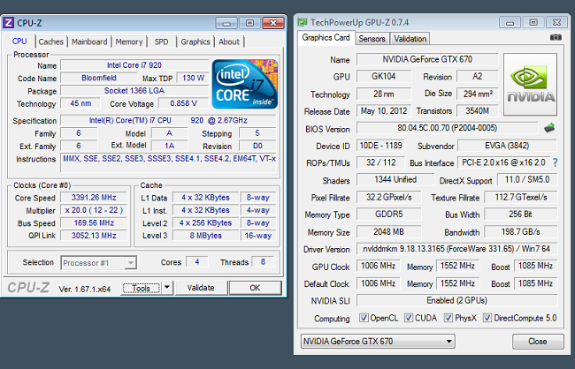The height and width of the screenshot is (369, 575).
Task: Click the Memory Type value GDDR5
Action: click(388, 215)
